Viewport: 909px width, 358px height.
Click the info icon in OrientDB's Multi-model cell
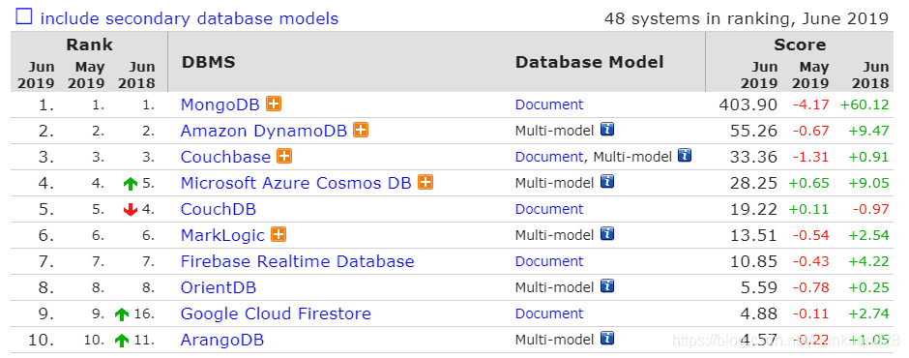click(607, 286)
